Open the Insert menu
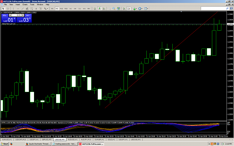Viewport: 234px width, 146px height. (18, 4)
